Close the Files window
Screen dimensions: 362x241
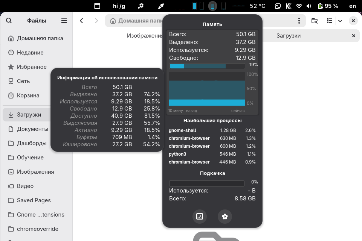click(353, 21)
